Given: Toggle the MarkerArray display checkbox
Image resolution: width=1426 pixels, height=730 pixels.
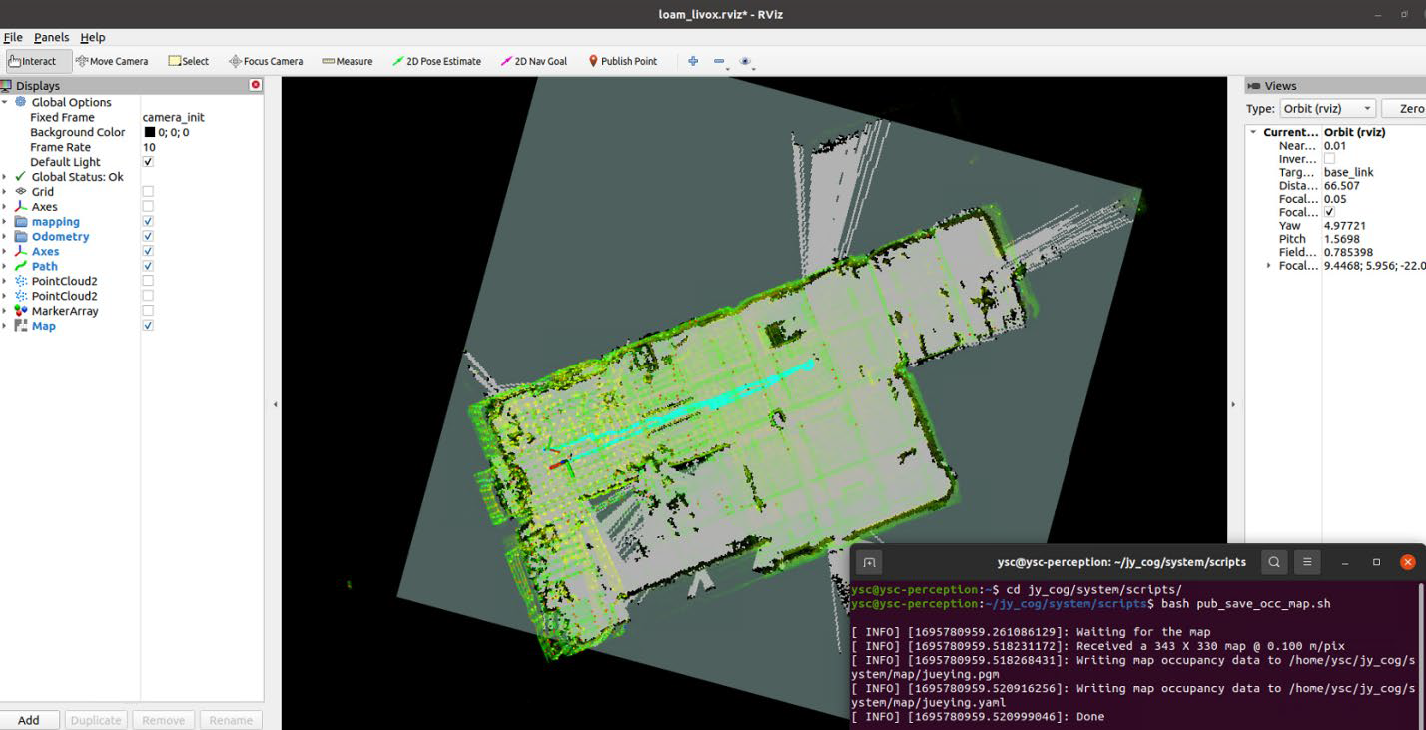Looking at the screenshot, I should click(x=148, y=311).
